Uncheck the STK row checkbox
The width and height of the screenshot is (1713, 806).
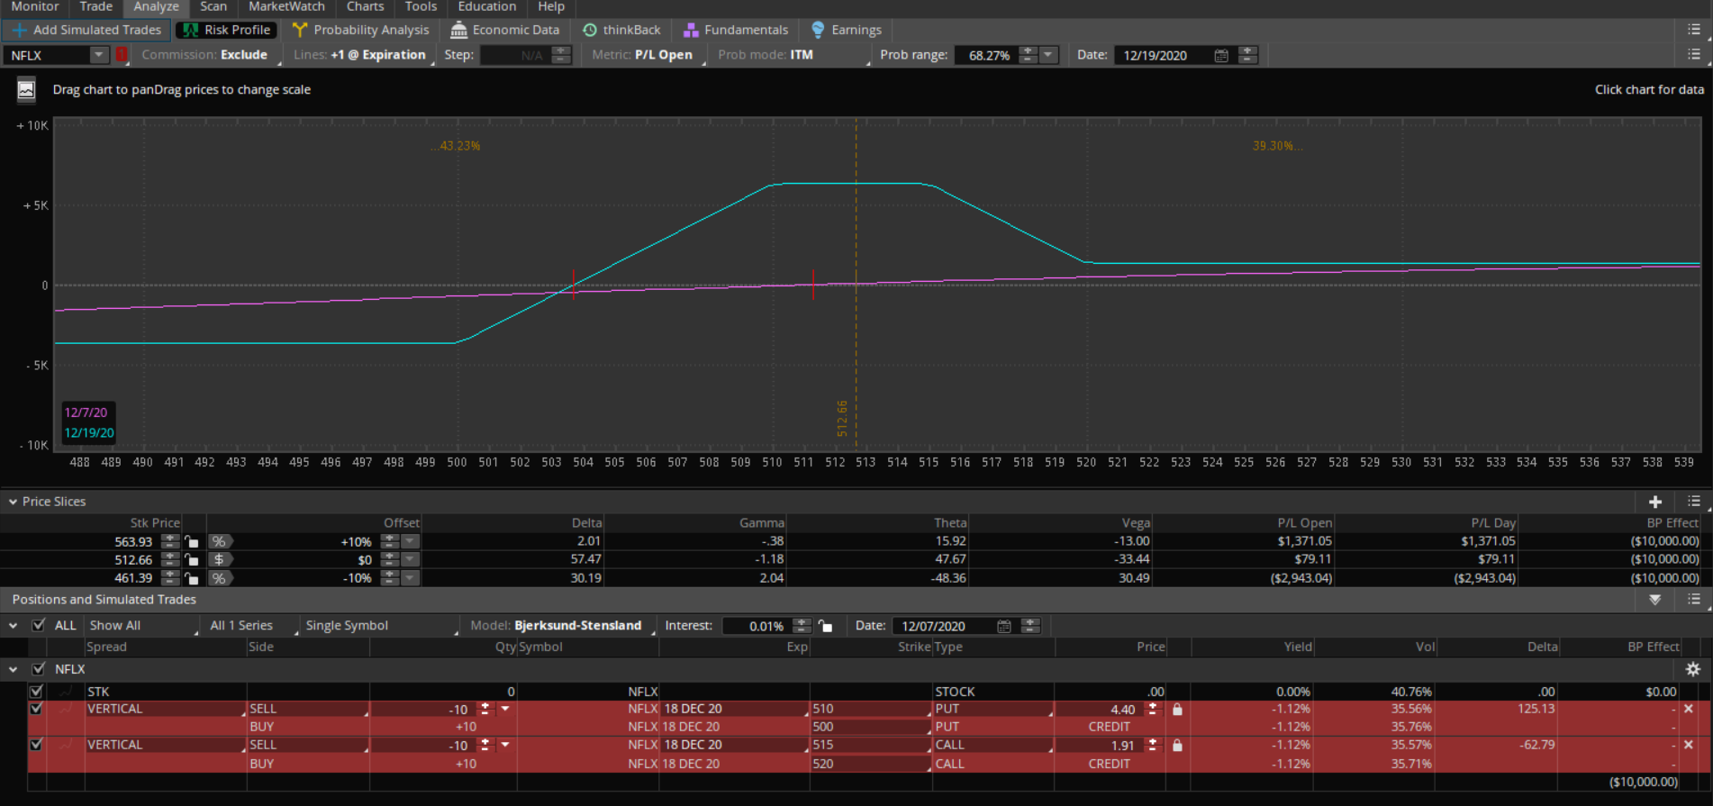(36, 692)
